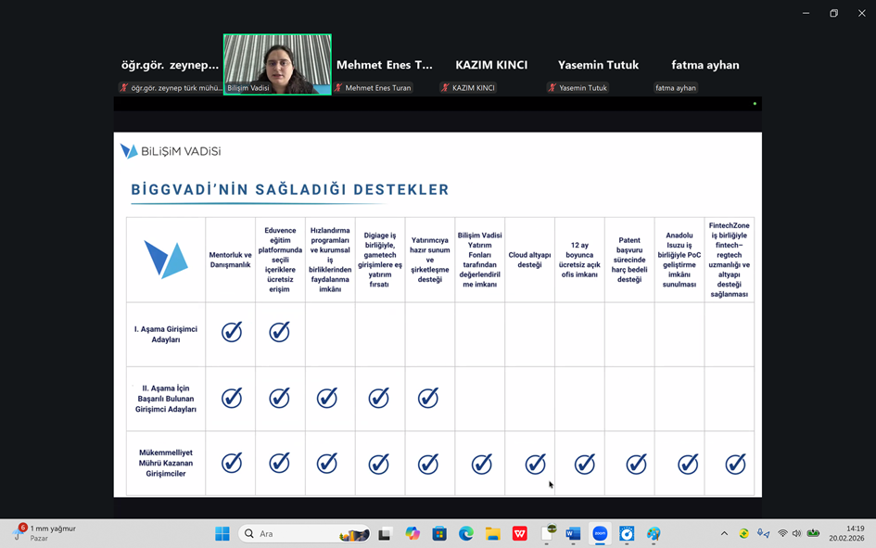Launch Microsoft Edge from the taskbar
The height and width of the screenshot is (548, 876).
tap(466, 533)
